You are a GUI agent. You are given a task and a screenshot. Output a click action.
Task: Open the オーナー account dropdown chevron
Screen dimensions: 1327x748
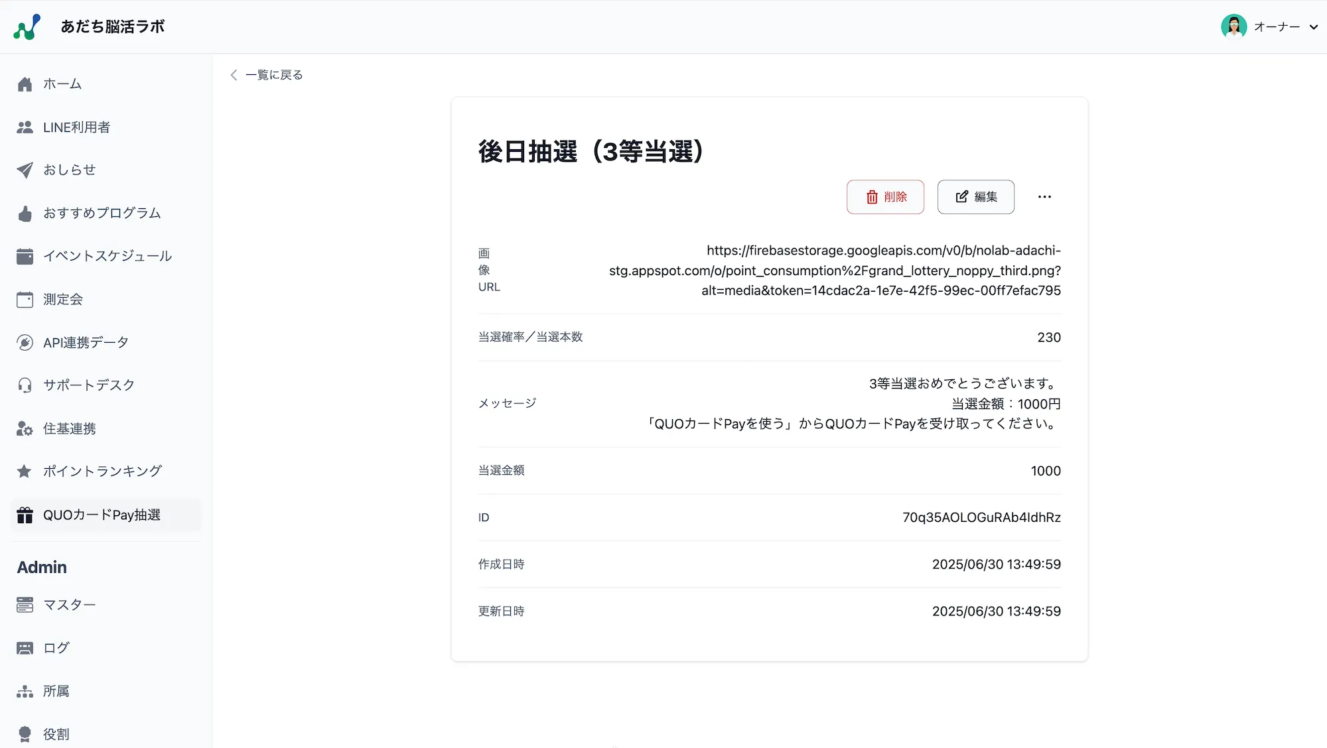coord(1313,27)
